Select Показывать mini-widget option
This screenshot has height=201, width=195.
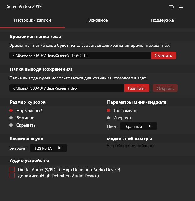(x=108, y=111)
